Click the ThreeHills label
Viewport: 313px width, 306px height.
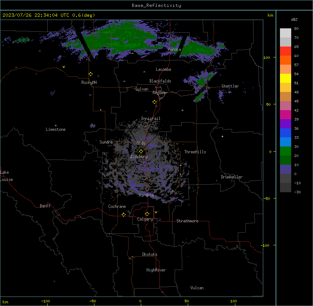[x=195, y=152]
